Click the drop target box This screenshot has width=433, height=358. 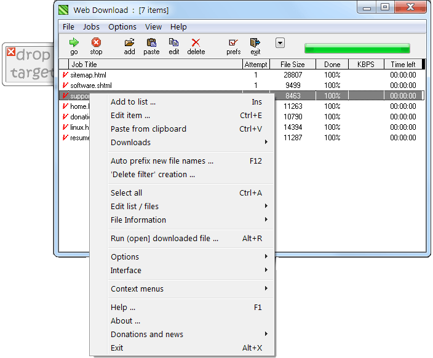[x=29, y=64]
